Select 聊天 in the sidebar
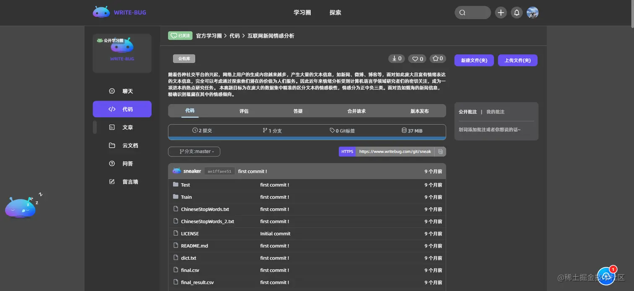The width and height of the screenshot is (634, 291). click(122, 91)
